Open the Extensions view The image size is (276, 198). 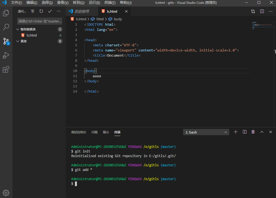[x=6, y=69]
